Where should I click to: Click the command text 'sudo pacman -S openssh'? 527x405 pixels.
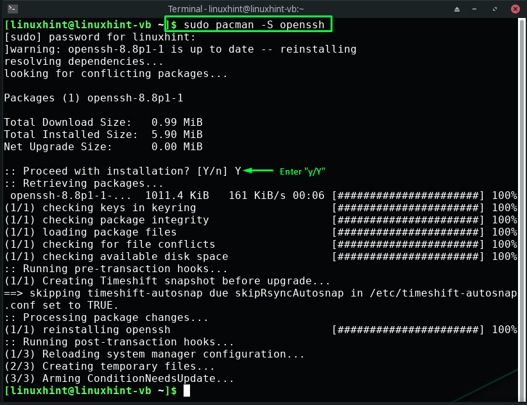click(x=254, y=24)
